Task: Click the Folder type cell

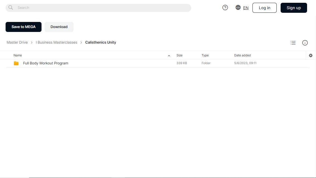Action: (x=206, y=63)
